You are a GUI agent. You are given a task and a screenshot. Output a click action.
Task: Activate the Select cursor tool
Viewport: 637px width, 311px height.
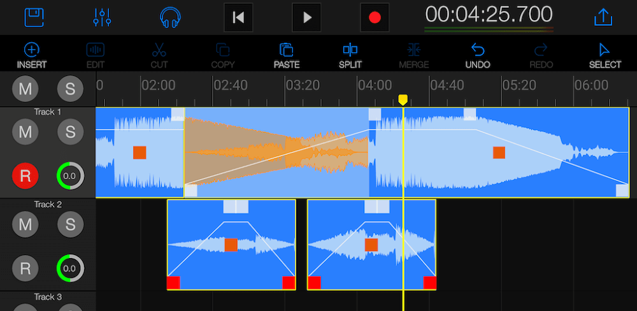tap(605, 55)
